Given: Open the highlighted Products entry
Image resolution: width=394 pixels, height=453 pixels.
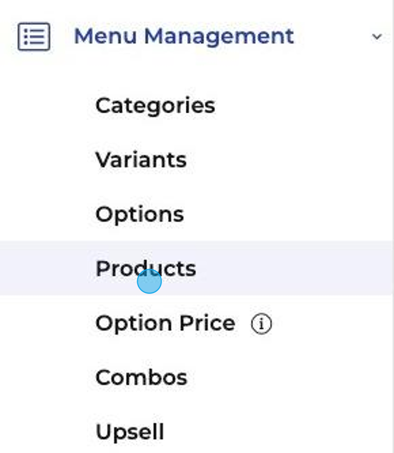Looking at the screenshot, I should pyautogui.click(x=146, y=269).
